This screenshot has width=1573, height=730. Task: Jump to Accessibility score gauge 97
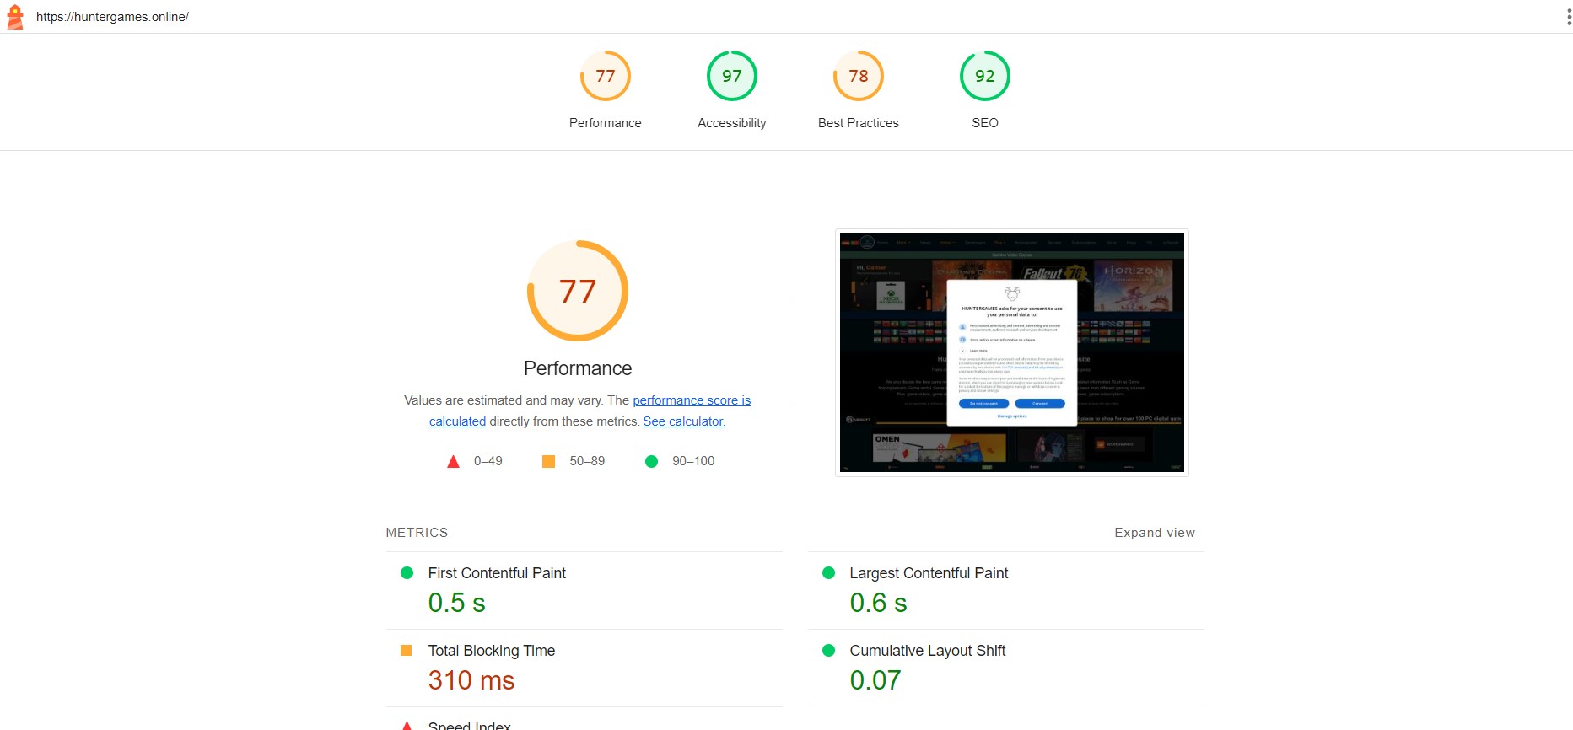tap(731, 76)
